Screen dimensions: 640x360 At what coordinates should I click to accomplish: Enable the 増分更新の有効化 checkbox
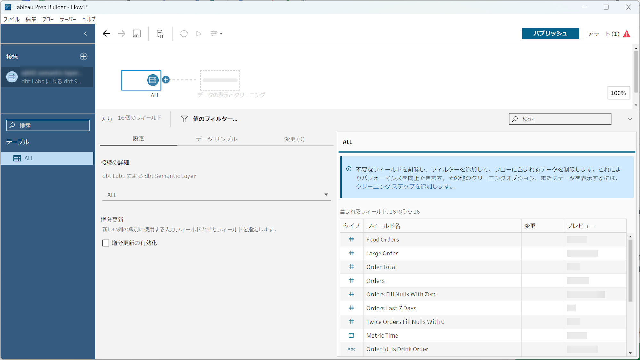coord(106,243)
